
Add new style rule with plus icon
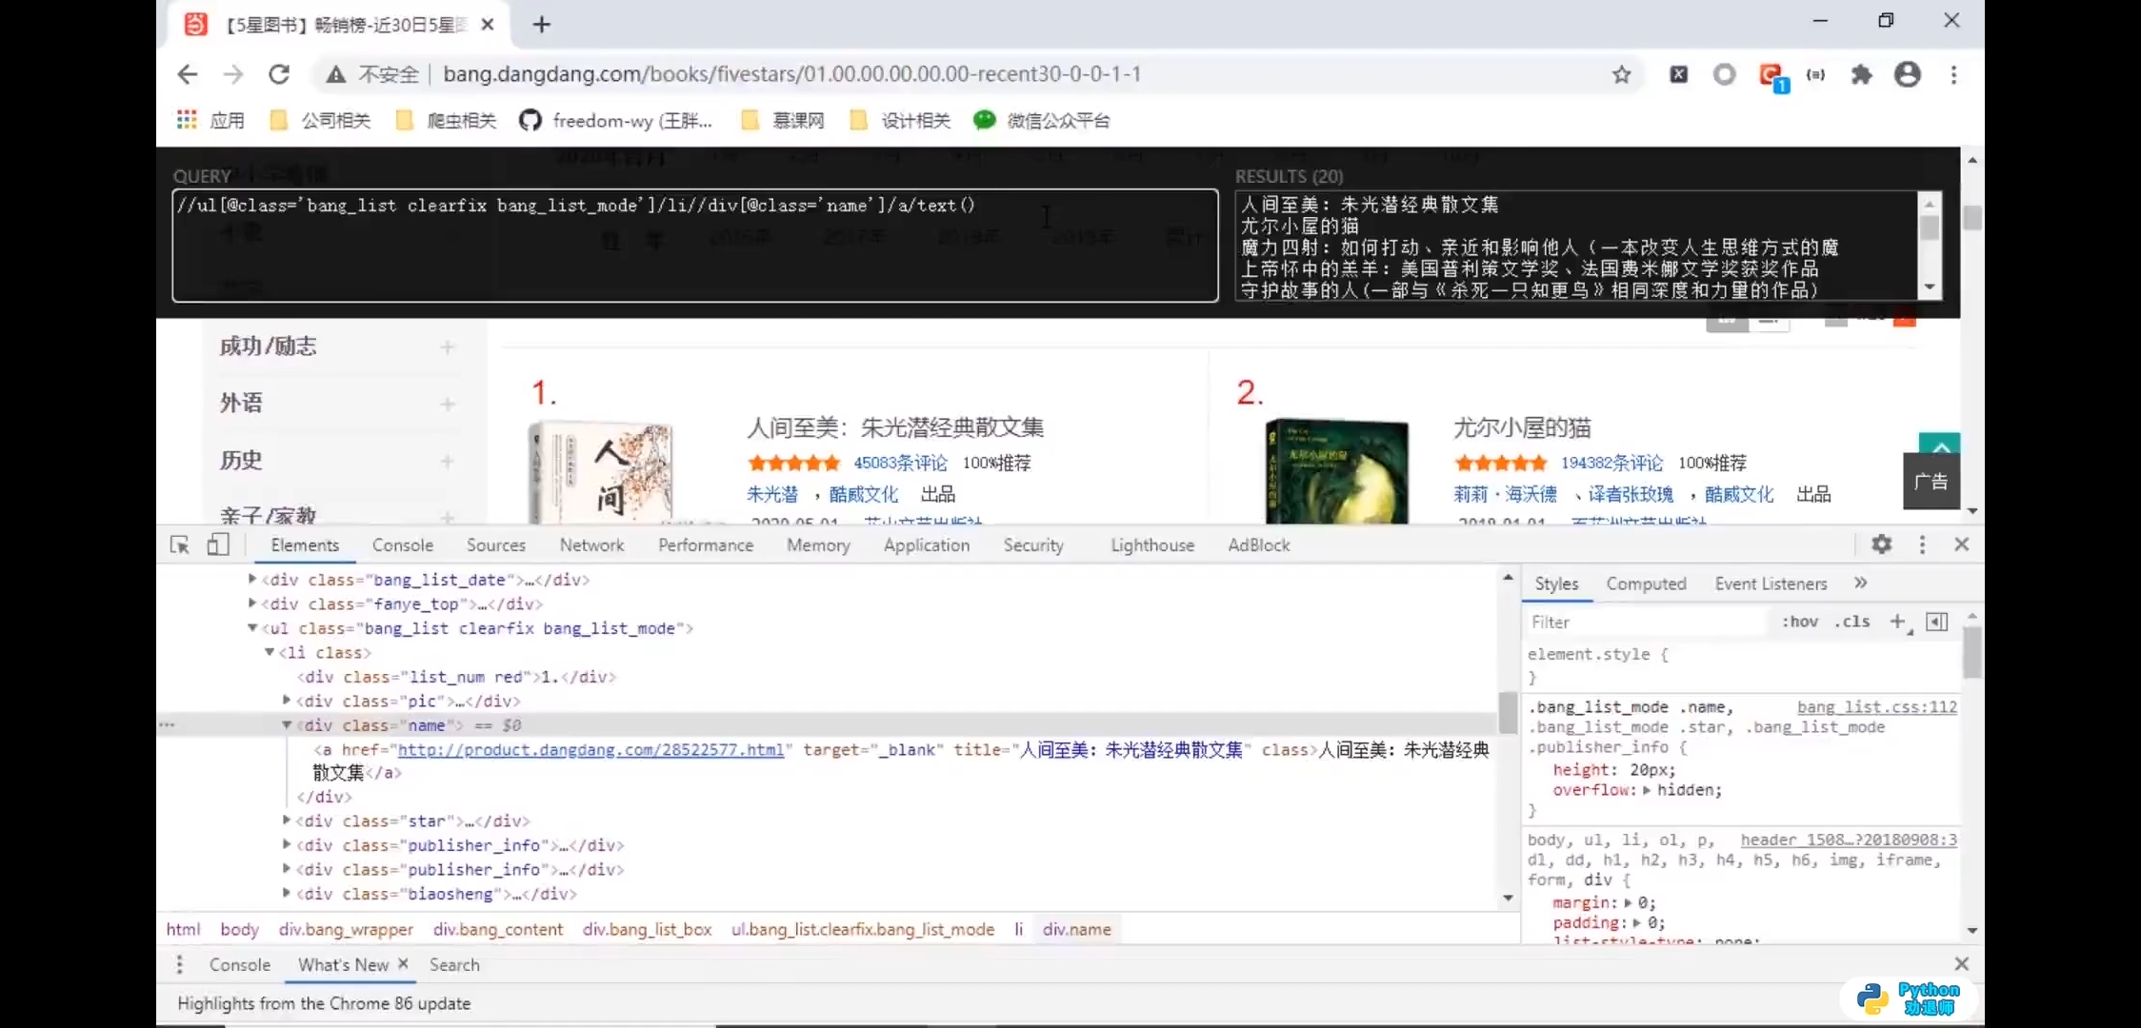(x=1898, y=622)
